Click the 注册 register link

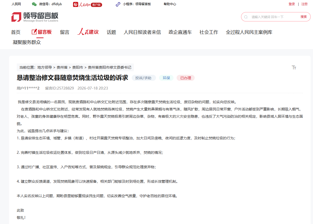pos(304,4)
